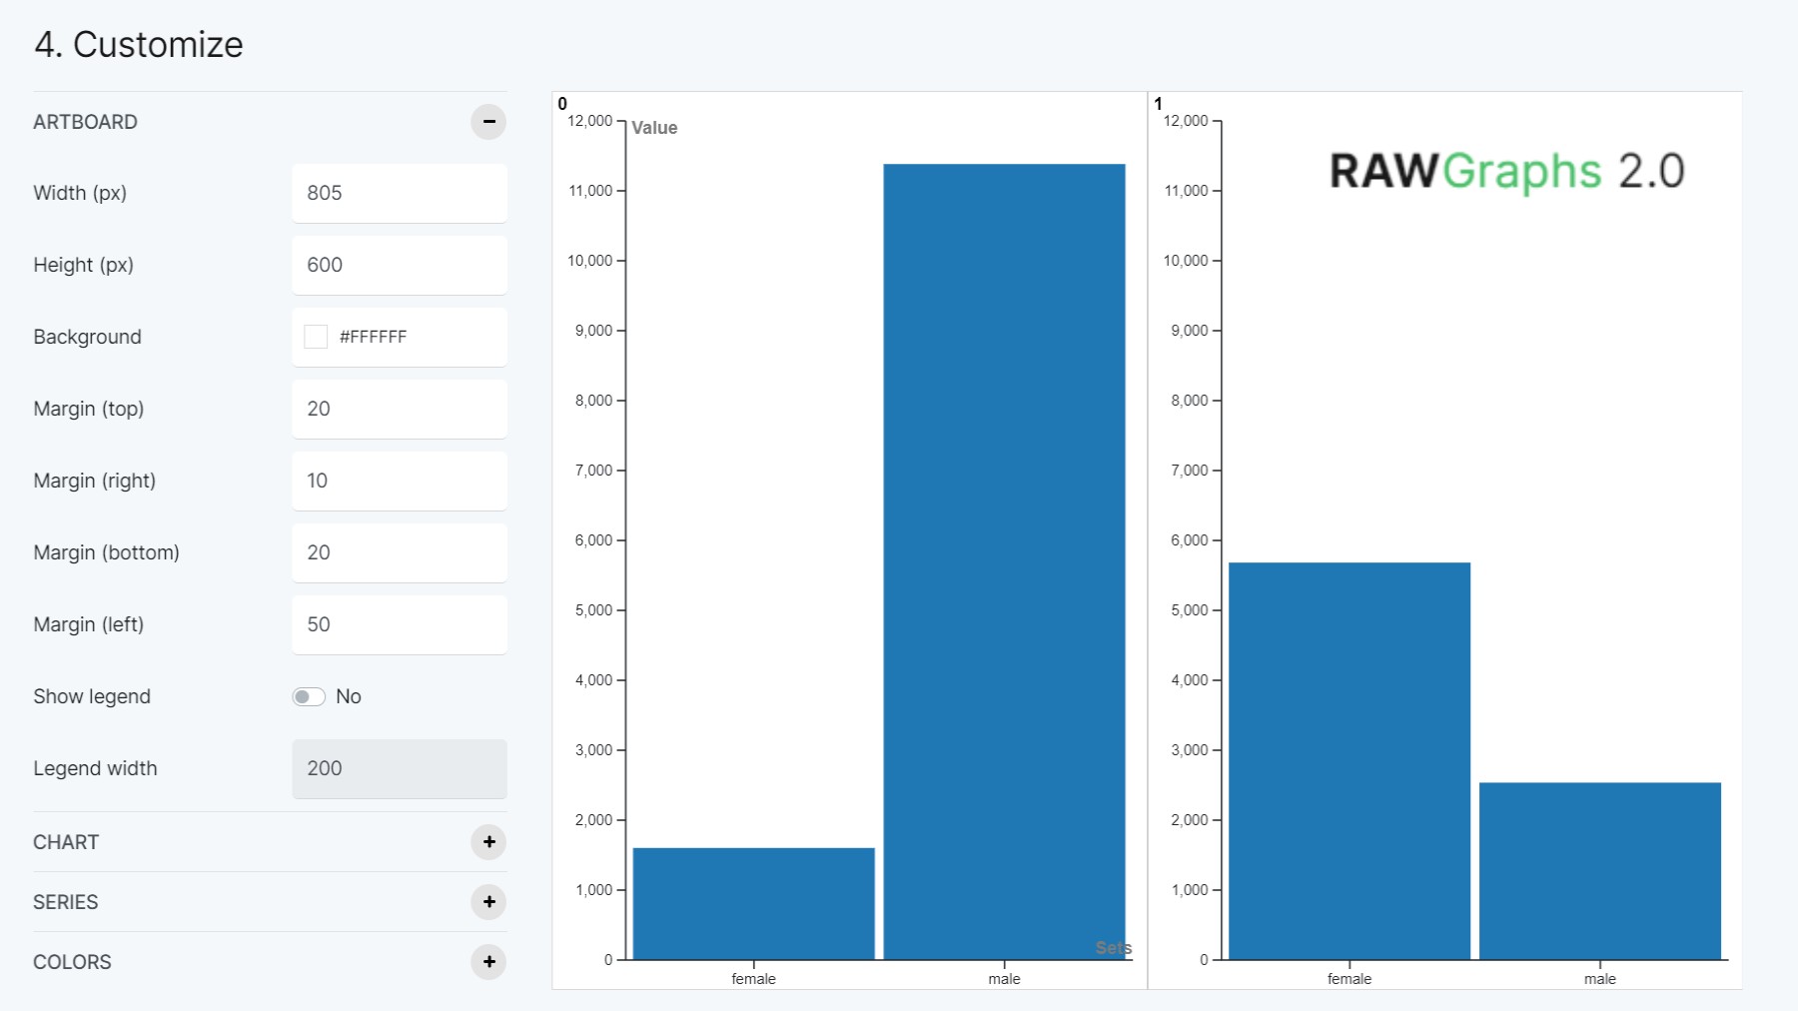Screen dimensions: 1798x1011
Task: Click the RAWGraphs 2.0 logo
Action: click(x=1506, y=171)
